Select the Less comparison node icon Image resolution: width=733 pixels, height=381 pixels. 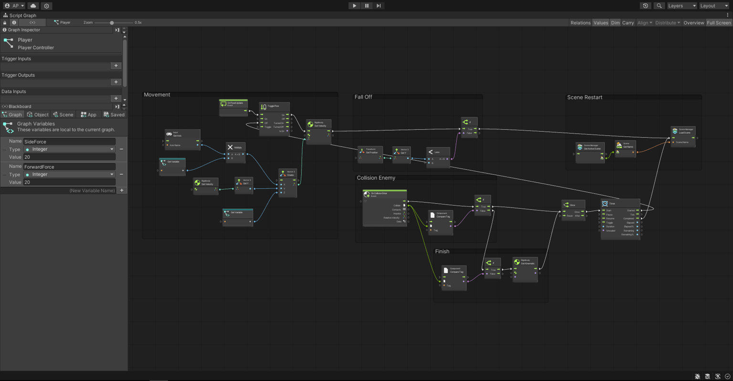(430, 152)
